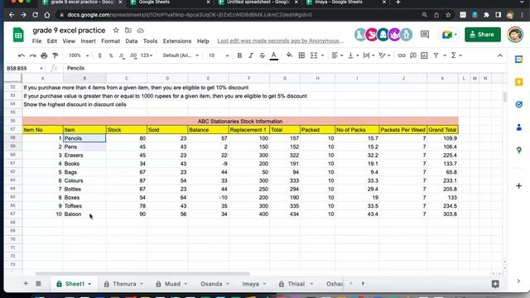The width and height of the screenshot is (530, 298).
Task: Toggle strikethrough formatting
Action: 262,55
